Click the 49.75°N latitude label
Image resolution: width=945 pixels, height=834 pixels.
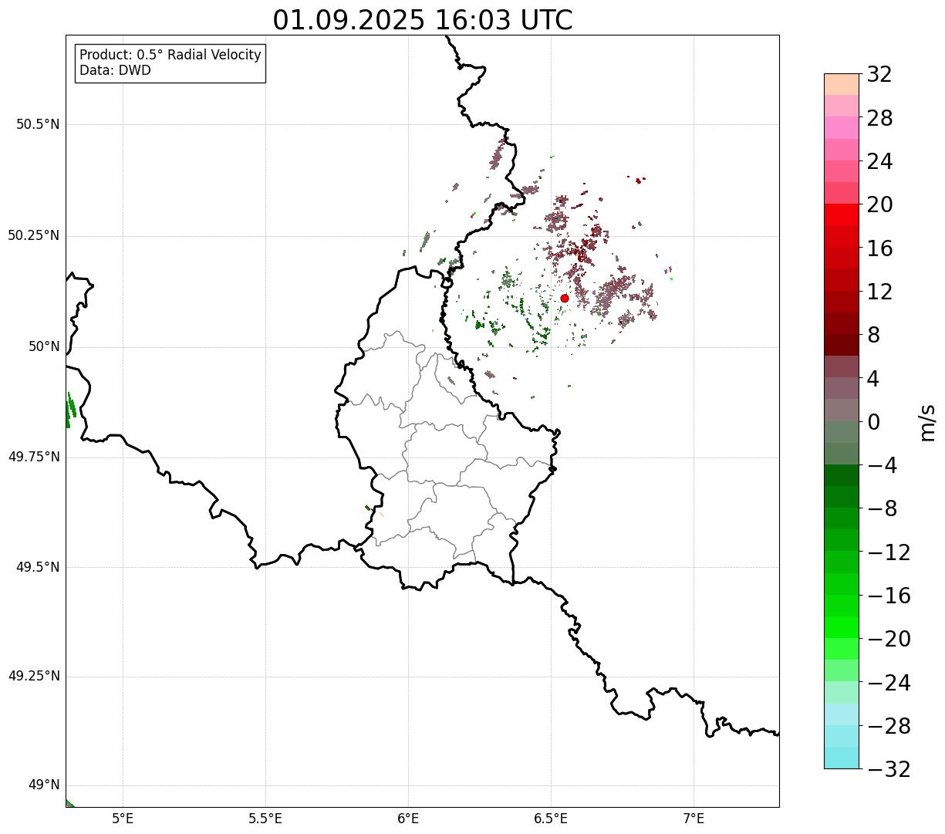33,457
